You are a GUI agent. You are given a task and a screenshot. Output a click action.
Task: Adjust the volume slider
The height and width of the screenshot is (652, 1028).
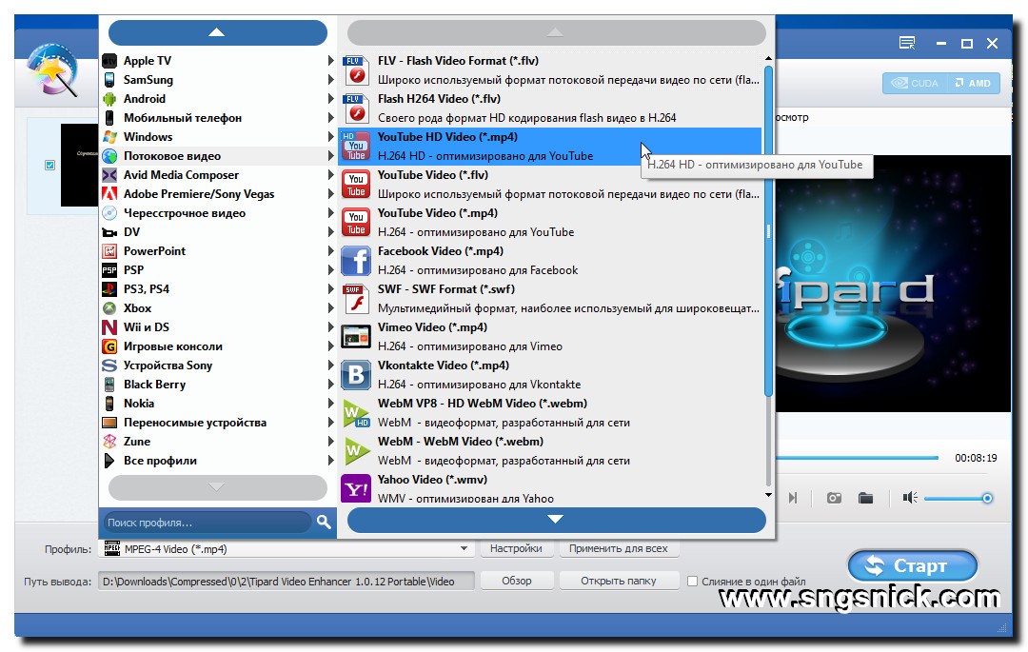[x=957, y=499]
